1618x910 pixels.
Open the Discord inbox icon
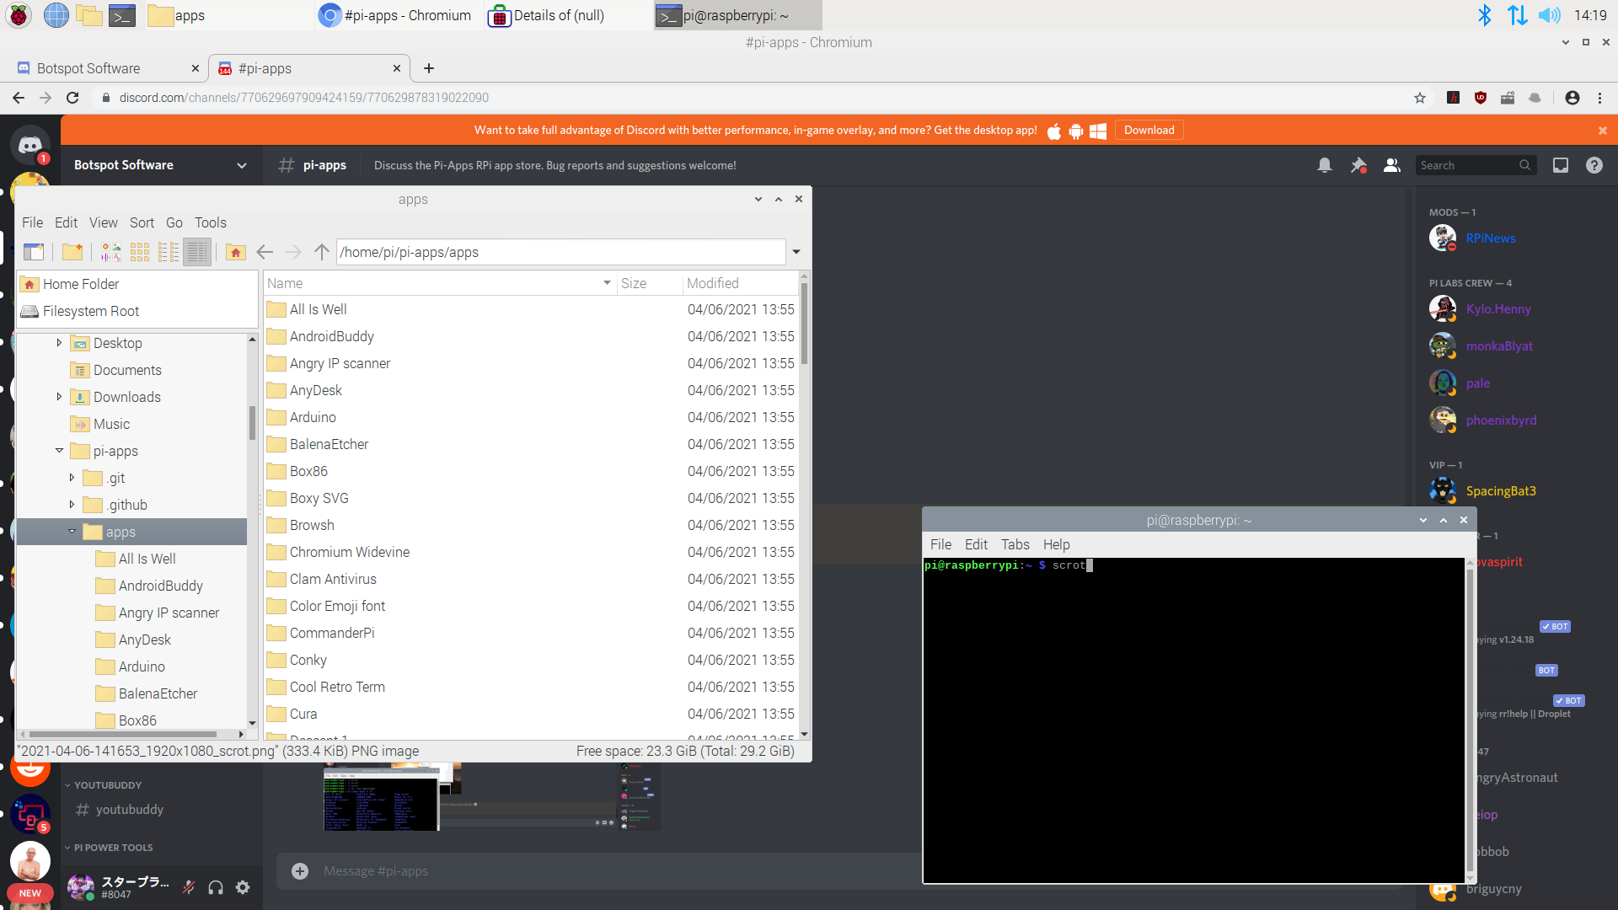pyautogui.click(x=1561, y=165)
